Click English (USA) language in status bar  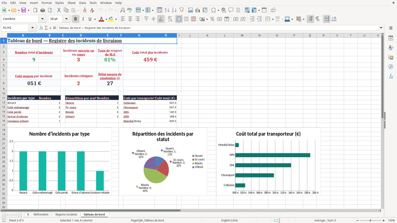(229, 220)
